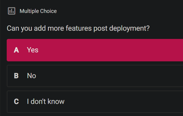Click the bold letter C marker

click(x=16, y=101)
